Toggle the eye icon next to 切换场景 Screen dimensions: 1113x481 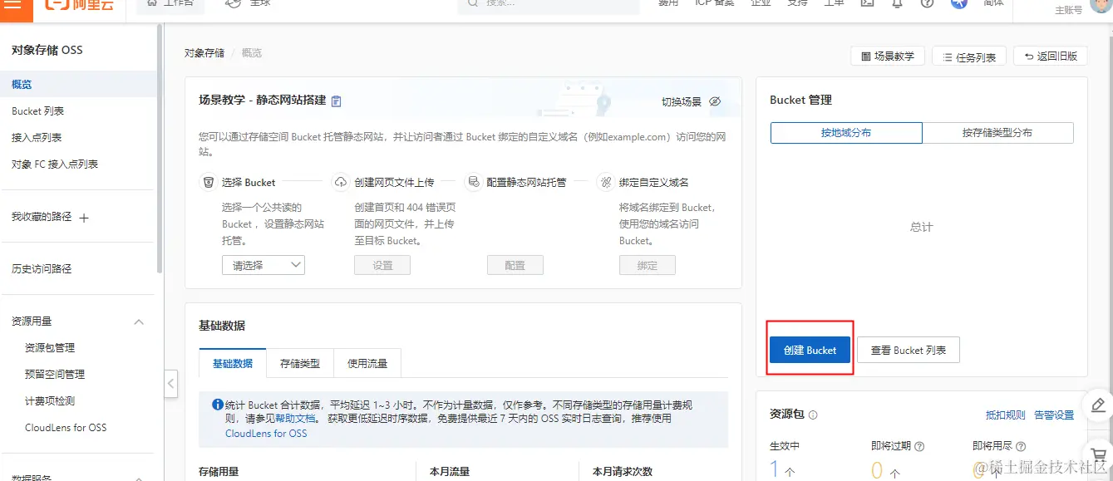pos(715,101)
